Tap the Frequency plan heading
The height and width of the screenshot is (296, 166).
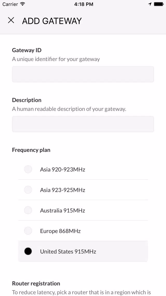(31, 150)
